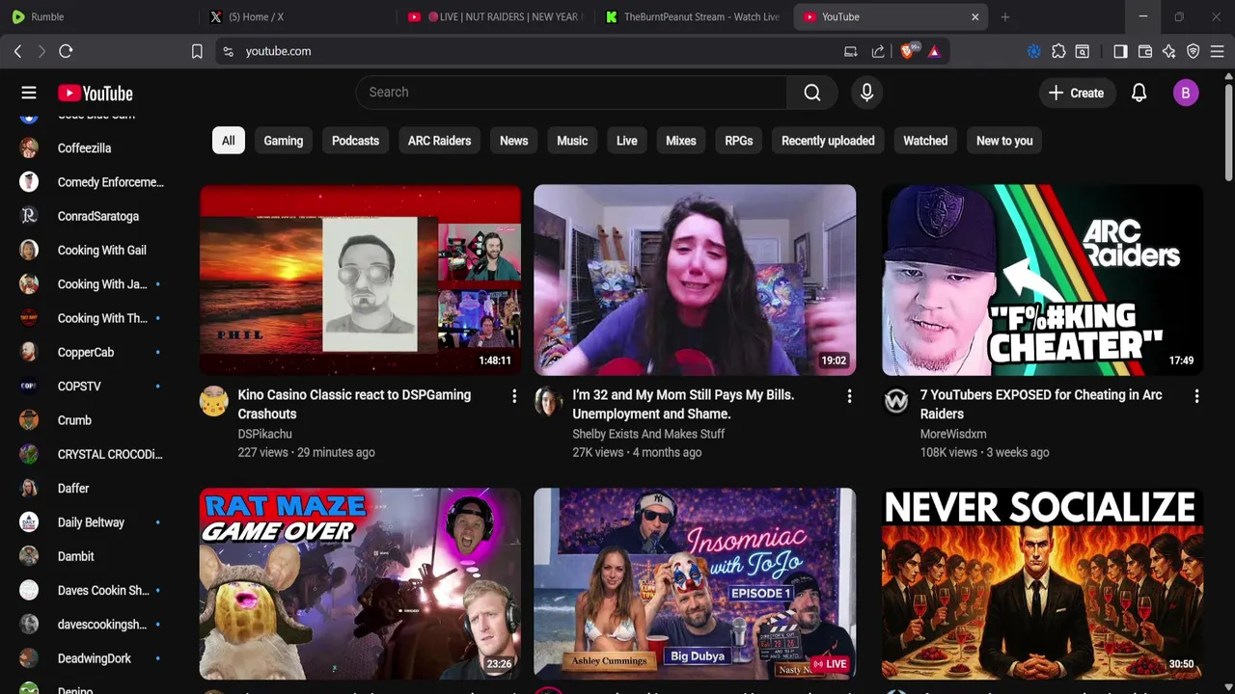Open Daily Beltway channel in sidebar
The image size is (1235, 694).
point(93,522)
